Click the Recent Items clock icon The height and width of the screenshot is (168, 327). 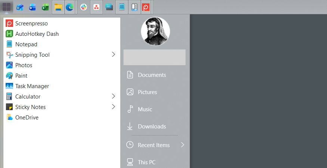130,145
